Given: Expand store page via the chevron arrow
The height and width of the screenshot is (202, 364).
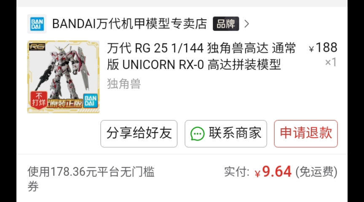Looking at the screenshot, I should pos(247,24).
